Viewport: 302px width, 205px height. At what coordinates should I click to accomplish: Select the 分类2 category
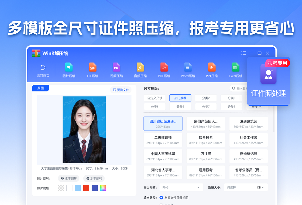point(206,98)
